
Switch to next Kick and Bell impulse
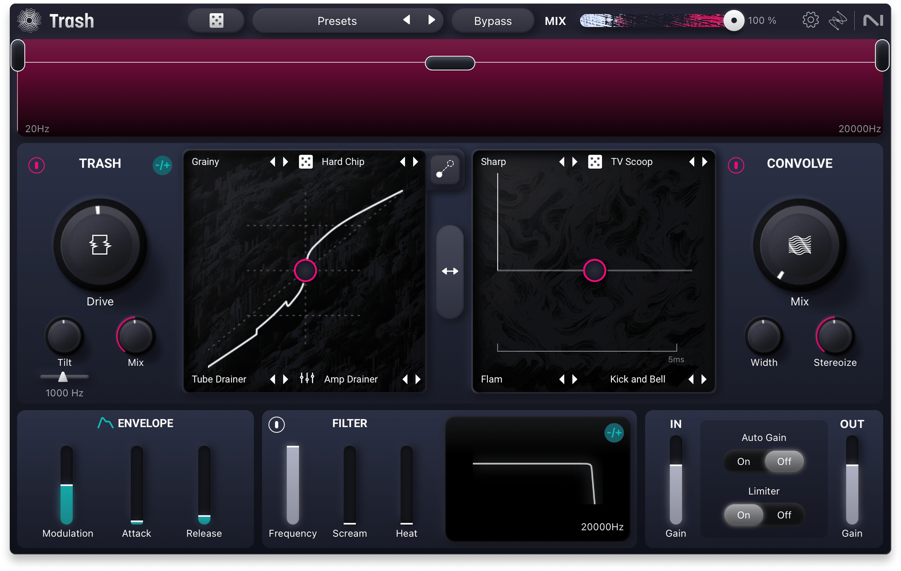coord(704,379)
